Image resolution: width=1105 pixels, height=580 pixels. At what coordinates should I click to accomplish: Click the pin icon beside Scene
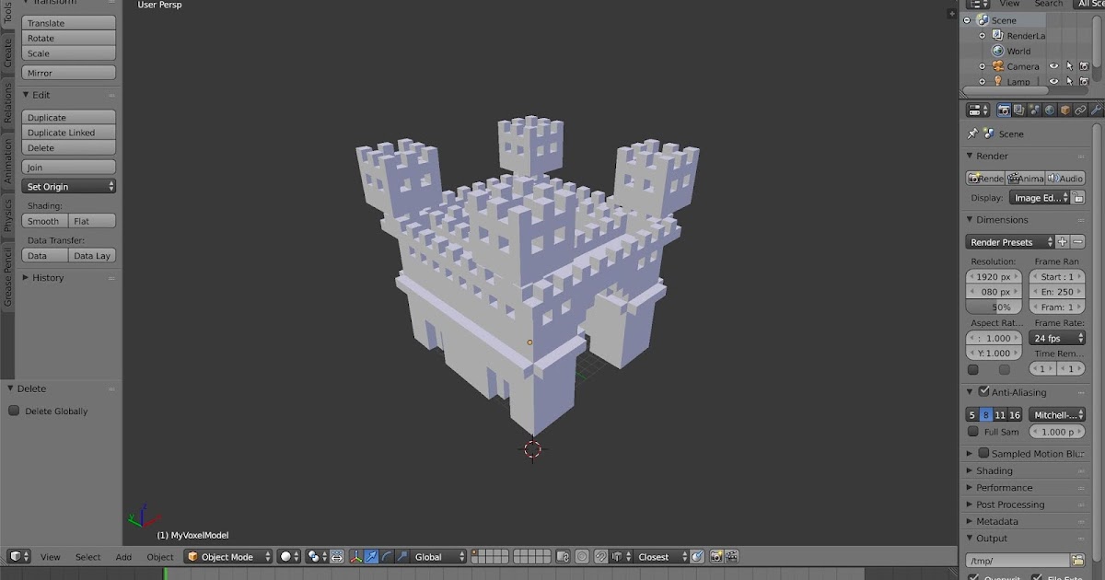972,133
